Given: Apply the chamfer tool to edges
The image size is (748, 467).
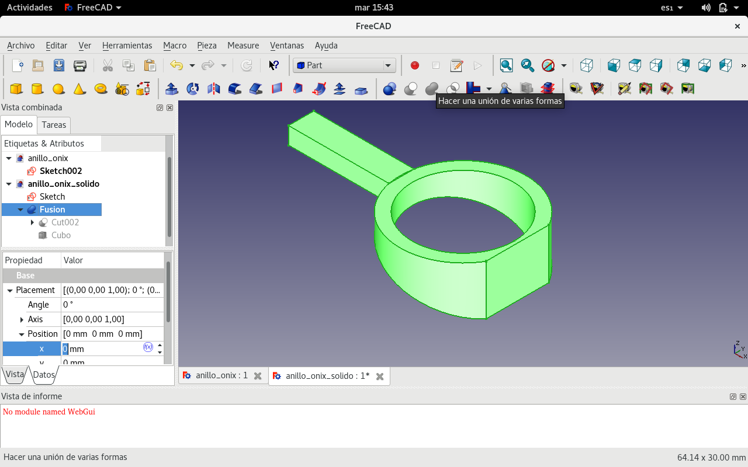Looking at the screenshot, I should [x=256, y=89].
